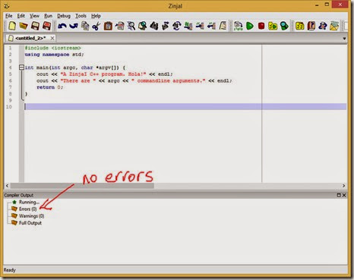
Task: Click the envelope icon
Action: point(334,26)
